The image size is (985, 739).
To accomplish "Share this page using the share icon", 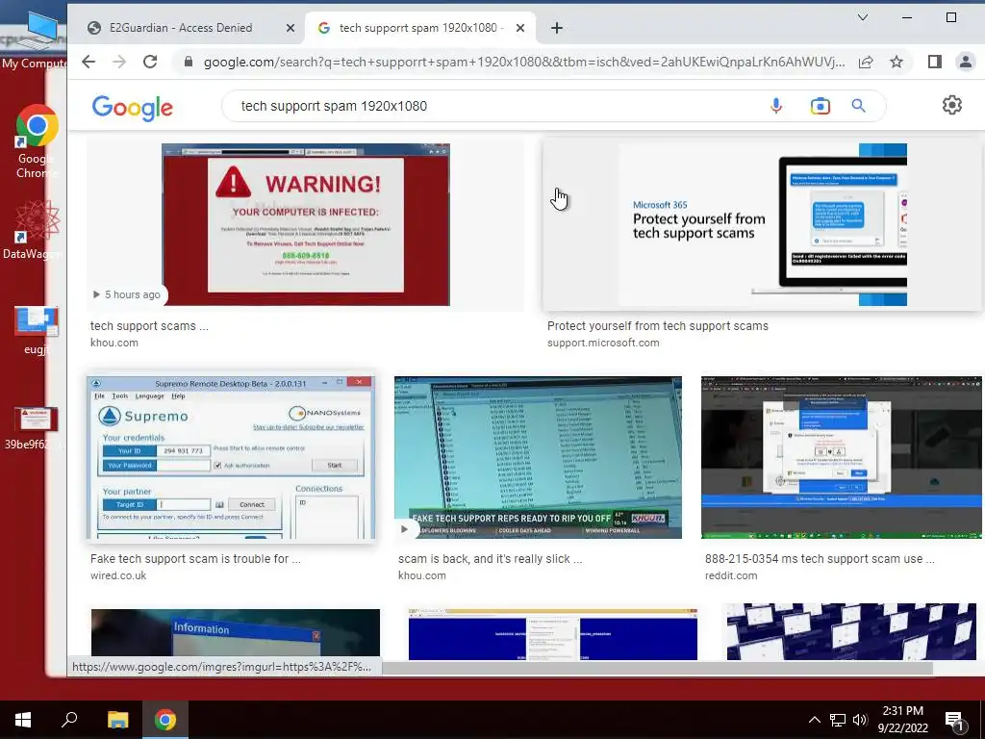I will coord(866,62).
